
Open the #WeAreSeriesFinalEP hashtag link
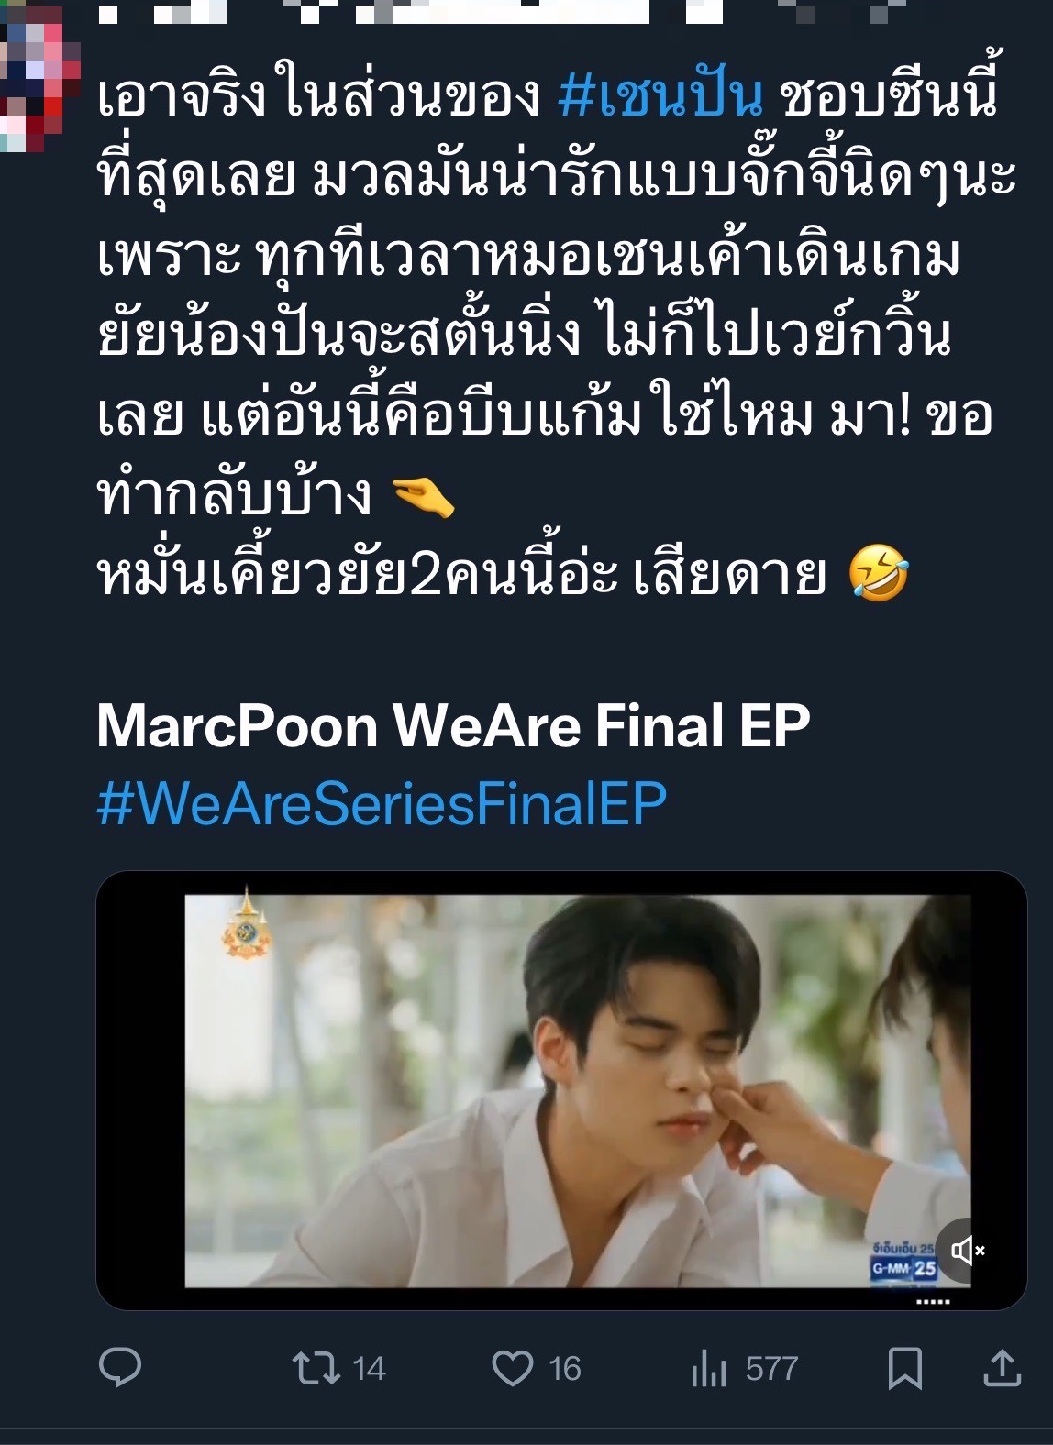[382, 804]
